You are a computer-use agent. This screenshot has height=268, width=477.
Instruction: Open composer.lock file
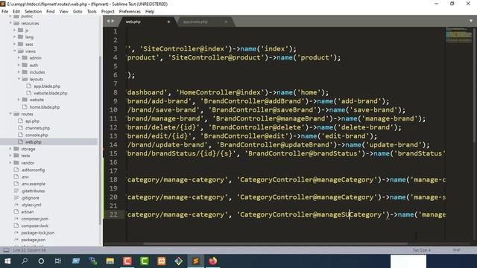[x=34, y=226]
